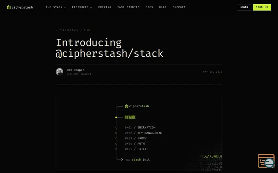Screen dimensions: 278x173
Task: Click Dan Draper's avatar photo
Action: (59, 72)
